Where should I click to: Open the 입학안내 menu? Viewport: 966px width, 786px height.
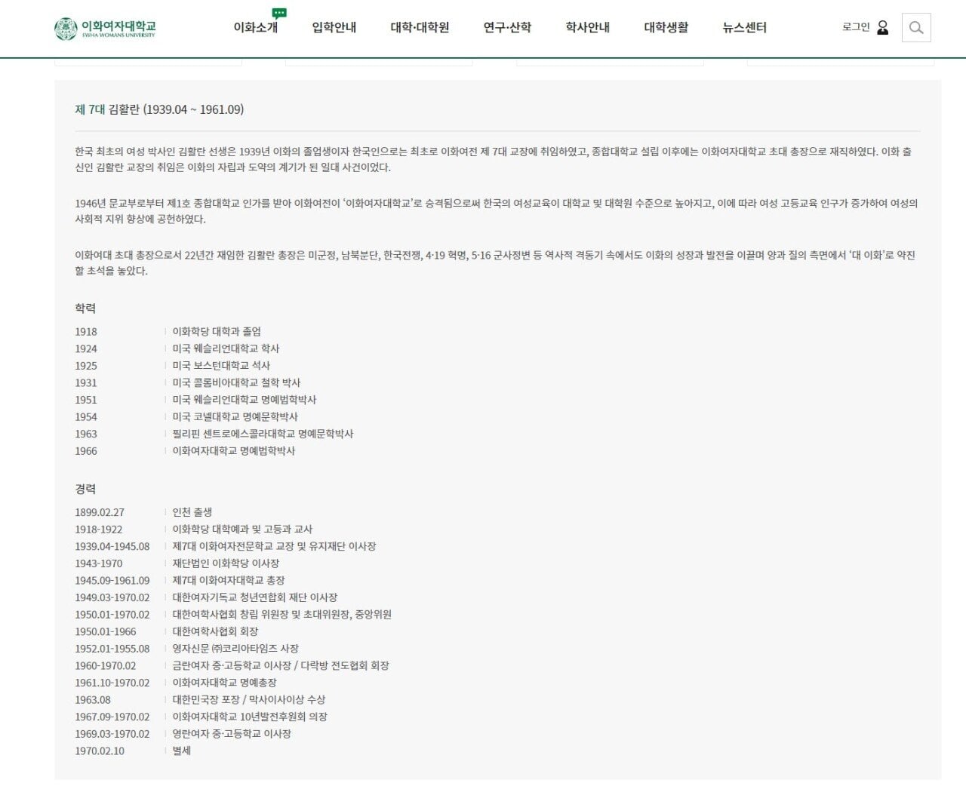[334, 28]
